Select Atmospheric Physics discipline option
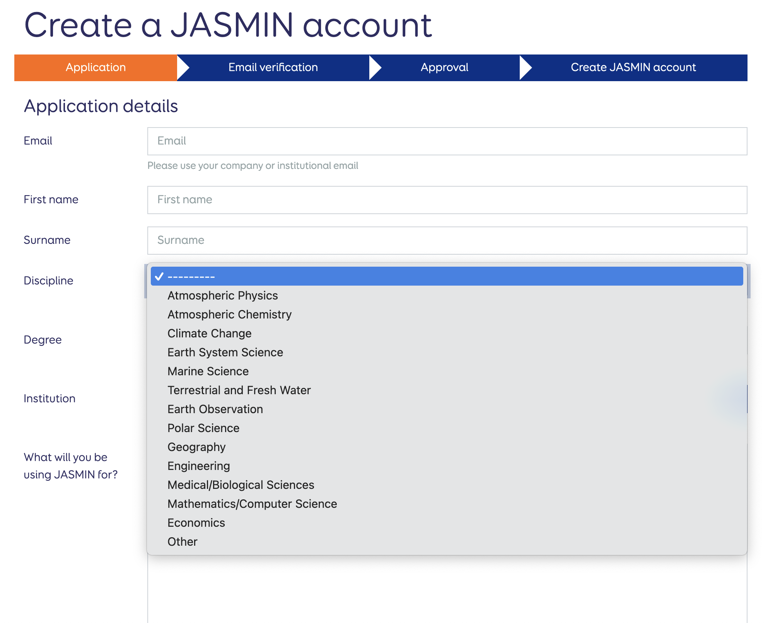This screenshot has height=623, width=768. pyautogui.click(x=222, y=295)
